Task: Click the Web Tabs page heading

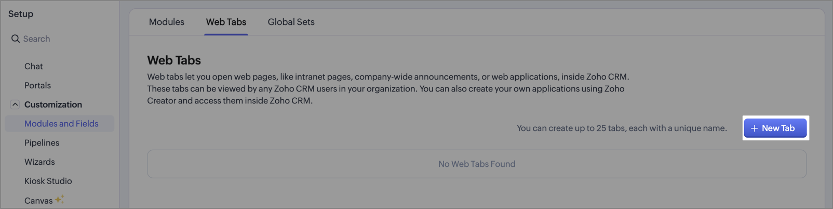Action: click(174, 60)
